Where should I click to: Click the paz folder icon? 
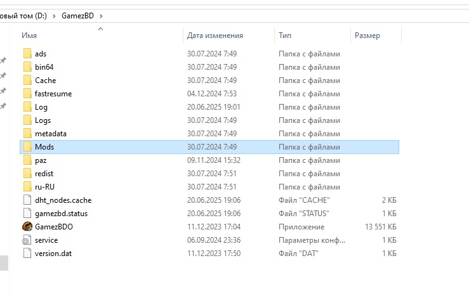click(x=27, y=160)
